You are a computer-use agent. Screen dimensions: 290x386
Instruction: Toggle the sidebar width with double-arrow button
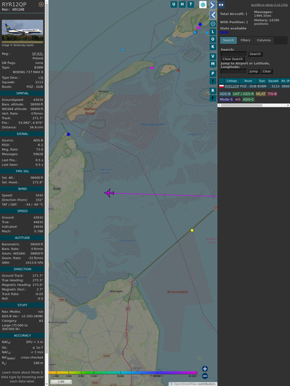click(x=221, y=5)
